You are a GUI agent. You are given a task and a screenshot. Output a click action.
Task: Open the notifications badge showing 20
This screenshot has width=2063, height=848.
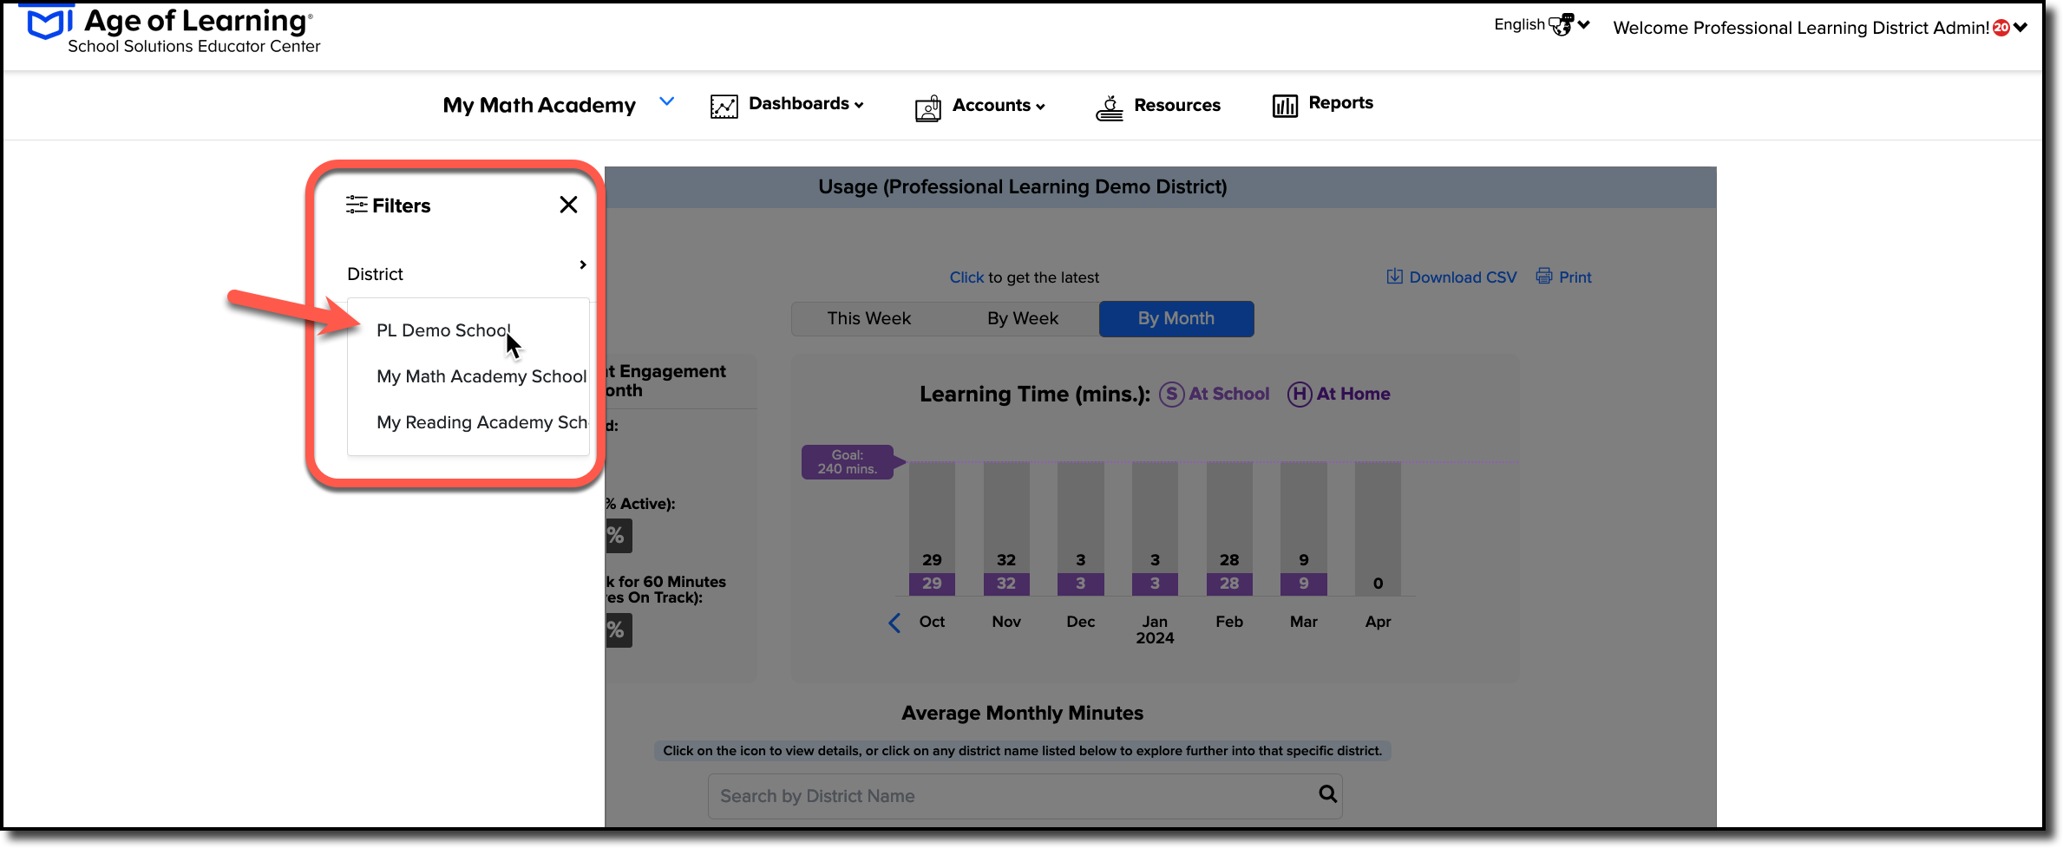coord(2001,28)
